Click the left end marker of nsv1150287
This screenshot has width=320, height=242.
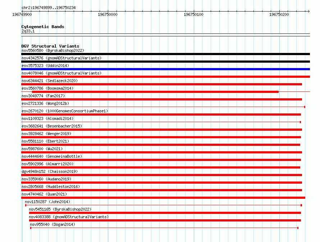pyautogui.click(x=26, y=205)
